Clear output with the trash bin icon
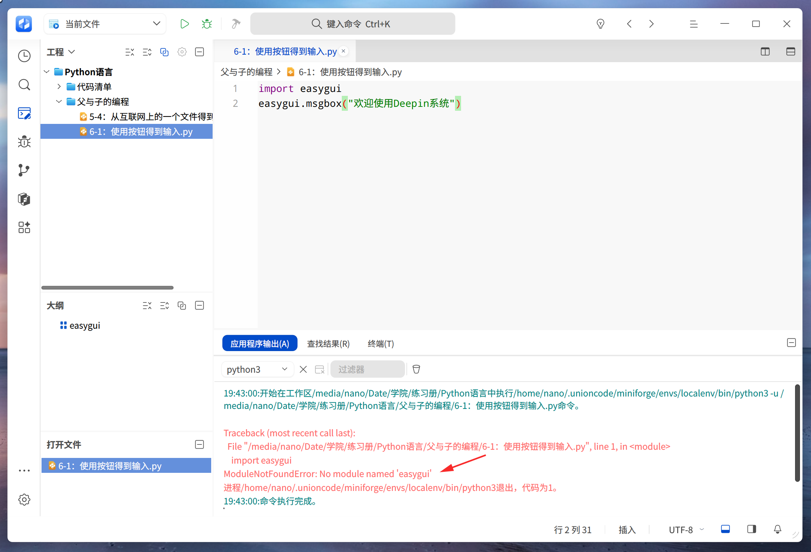Viewport: 811px width, 552px height. tap(416, 370)
